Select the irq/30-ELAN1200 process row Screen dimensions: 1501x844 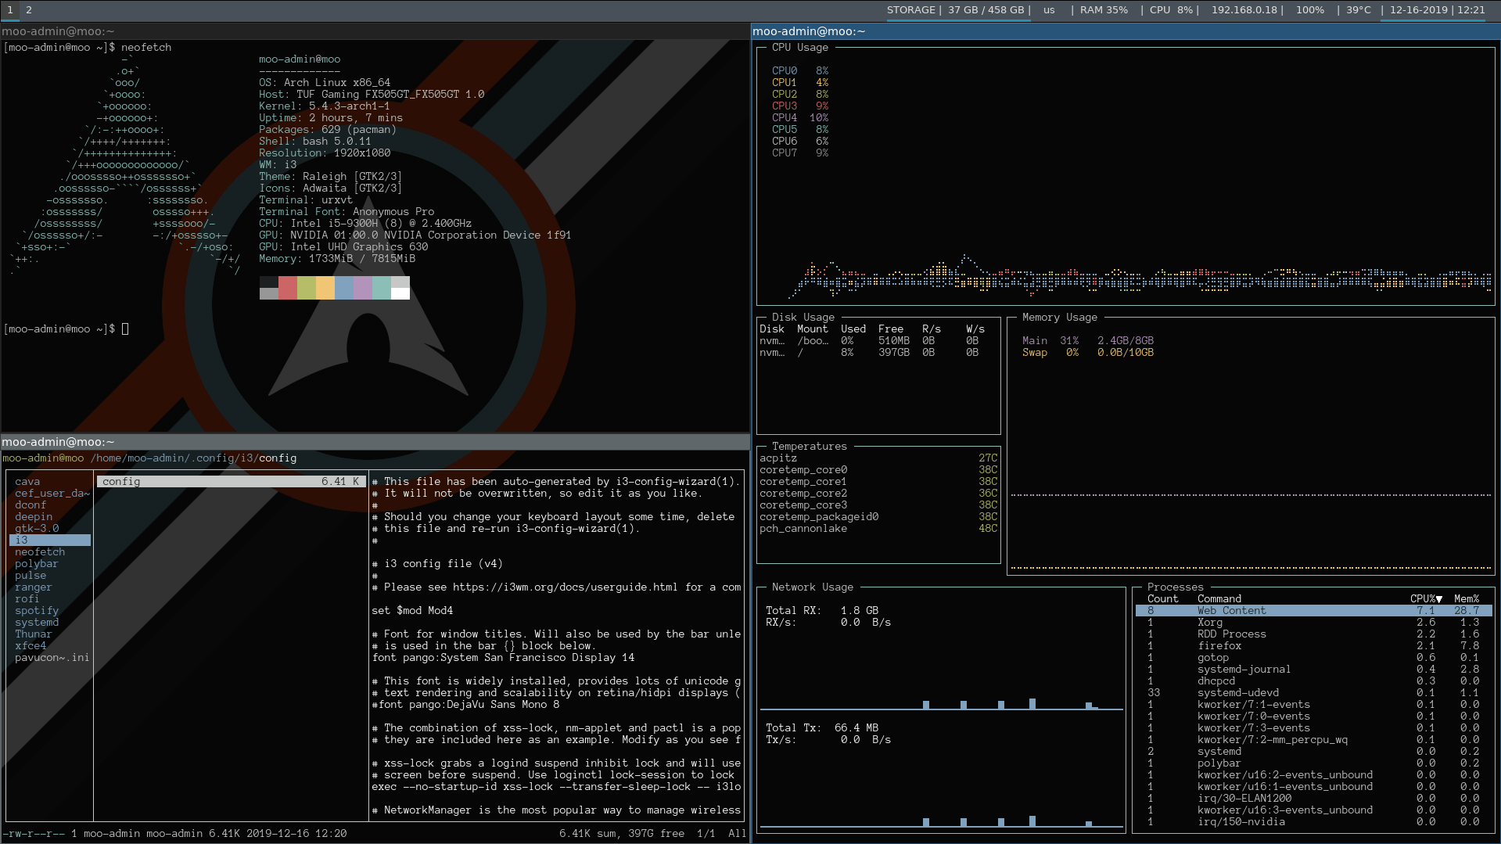(x=1314, y=799)
